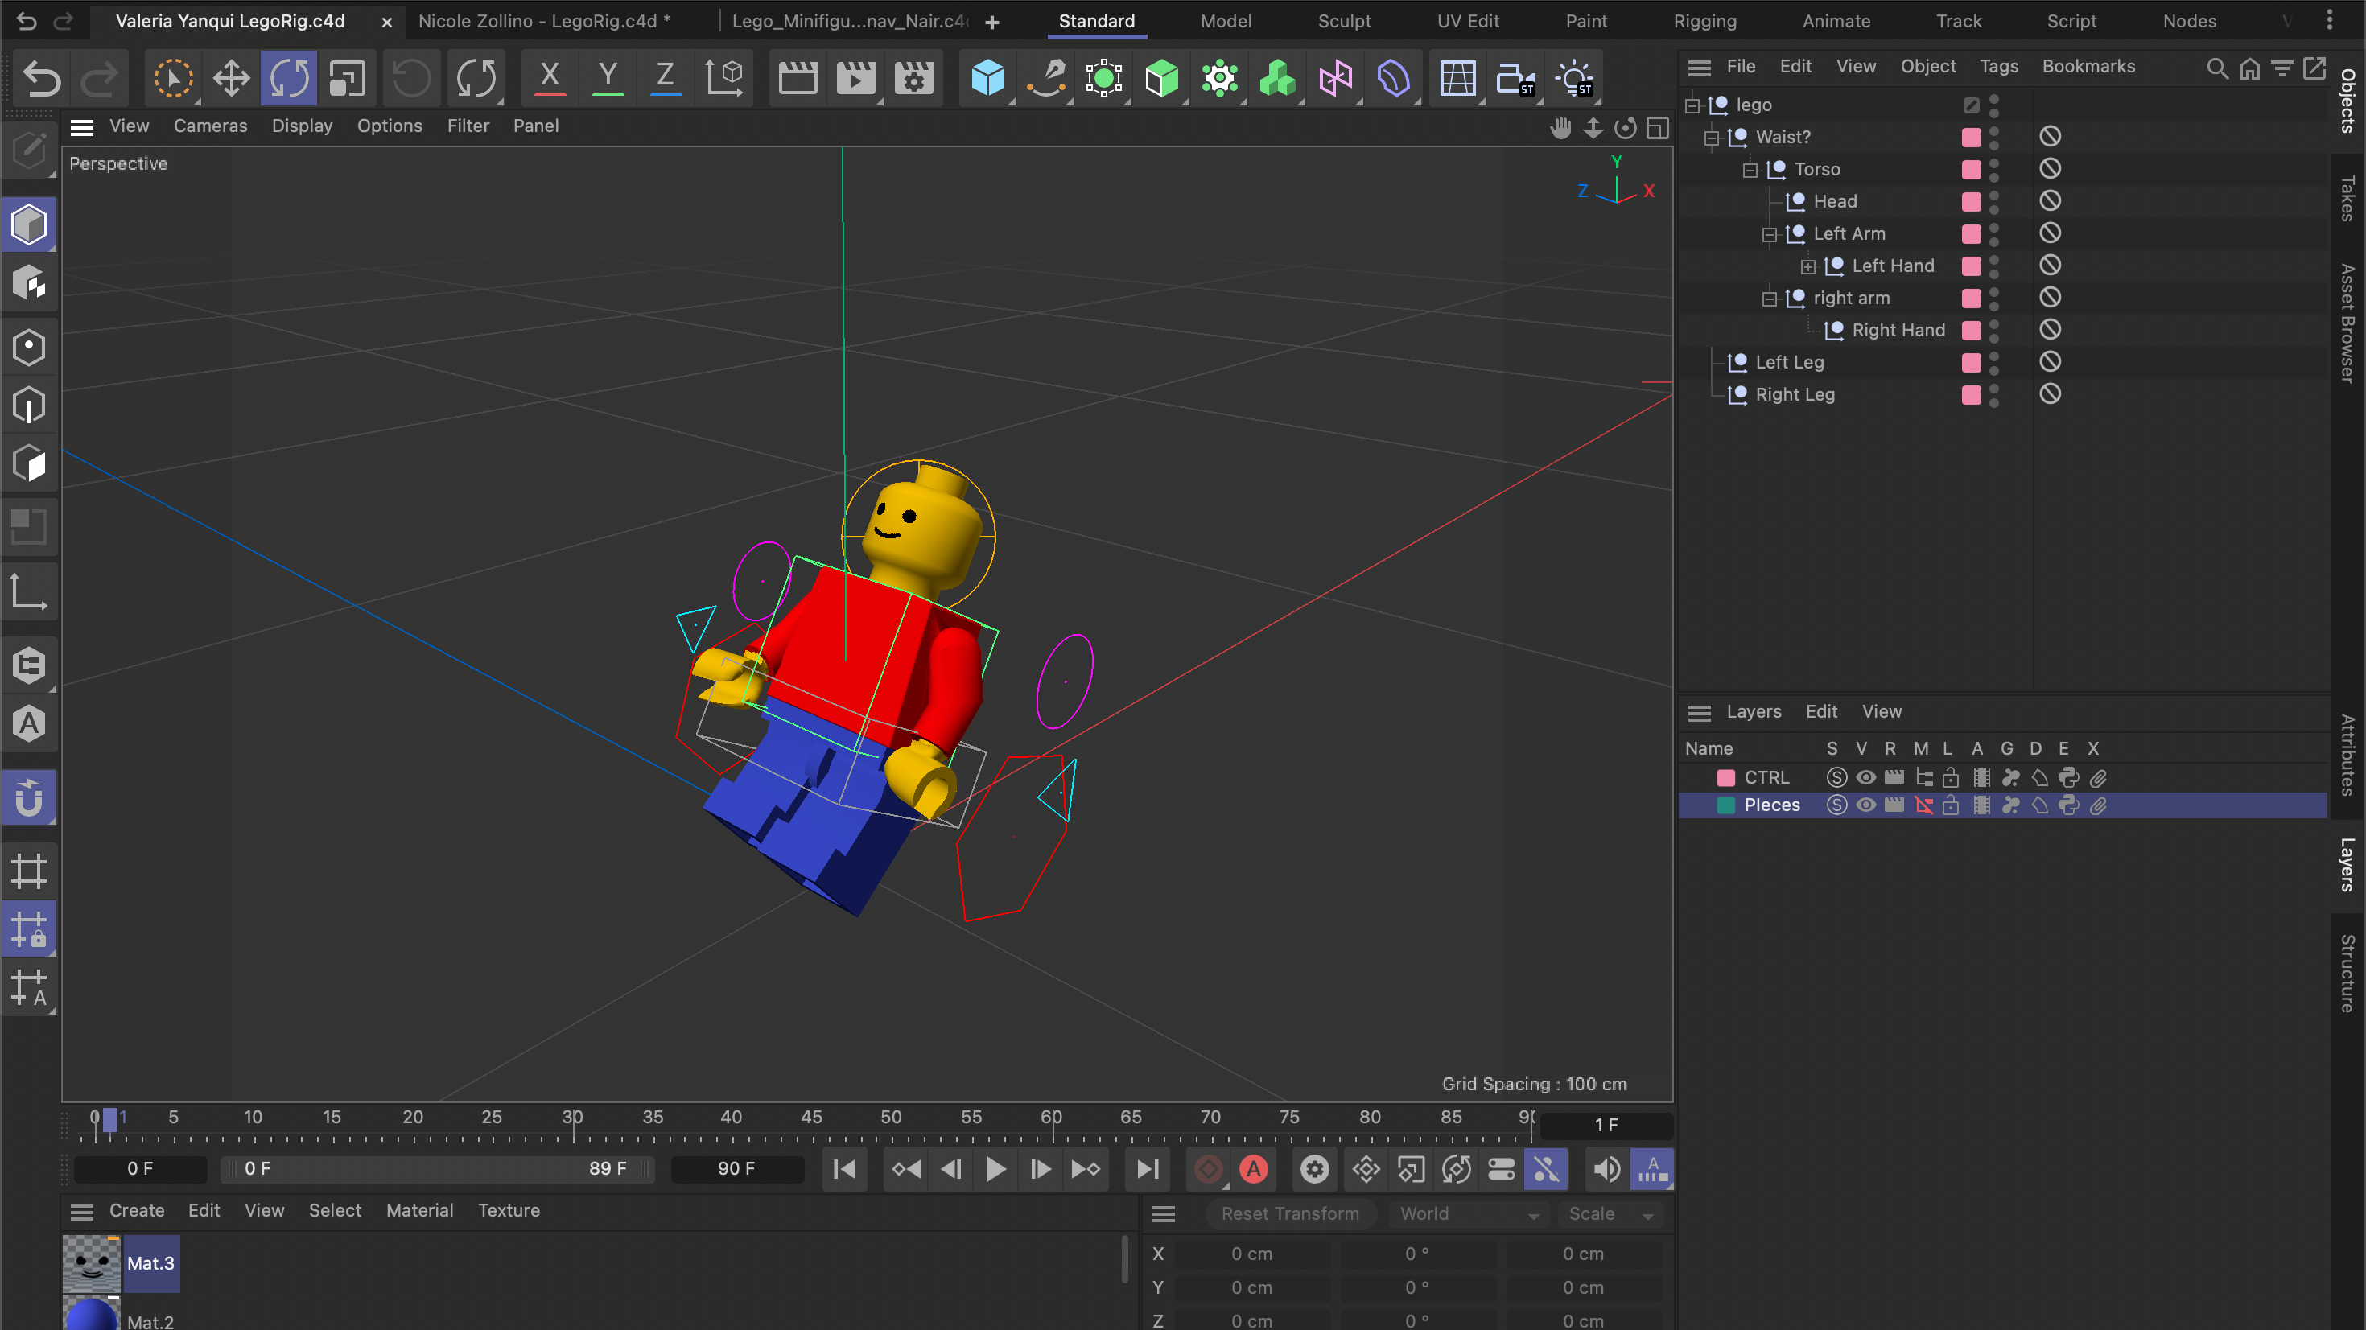Viewport: 2366px width, 1330px height.
Task: Toggle lock for the Pieces layer
Action: click(x=1950, y=805)
